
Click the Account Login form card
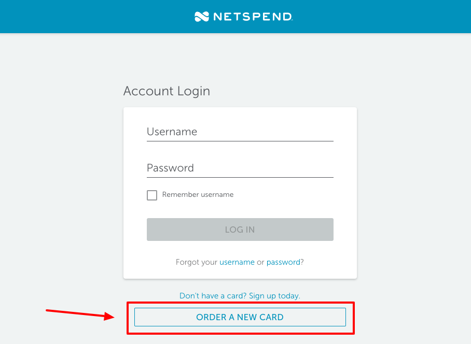tap(240, 192)
